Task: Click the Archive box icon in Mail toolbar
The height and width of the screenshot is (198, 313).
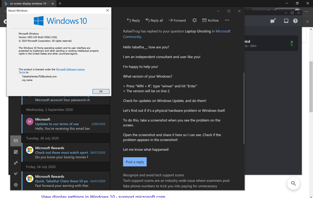Action: click(204, 20)
